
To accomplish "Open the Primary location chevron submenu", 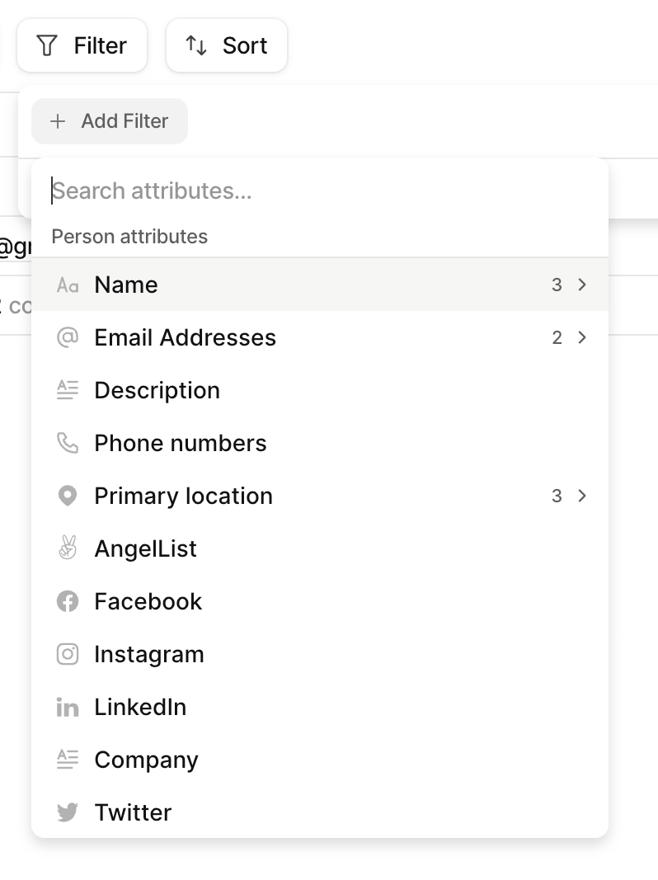I will pyautogui.click(x=582, y=496).
